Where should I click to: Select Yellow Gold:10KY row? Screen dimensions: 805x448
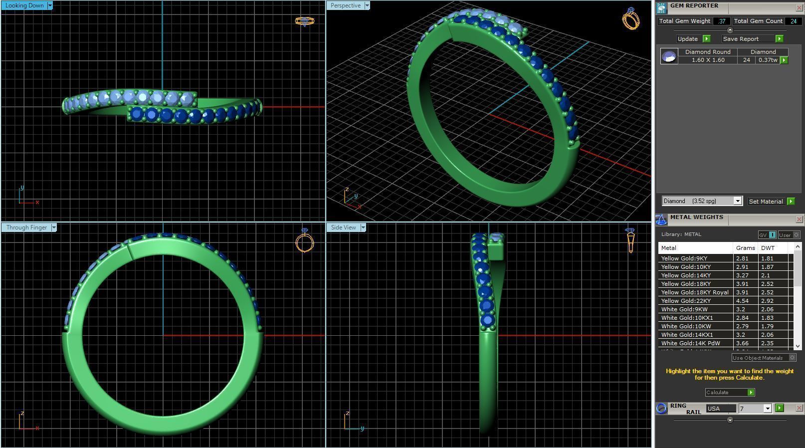coord(726,267)
